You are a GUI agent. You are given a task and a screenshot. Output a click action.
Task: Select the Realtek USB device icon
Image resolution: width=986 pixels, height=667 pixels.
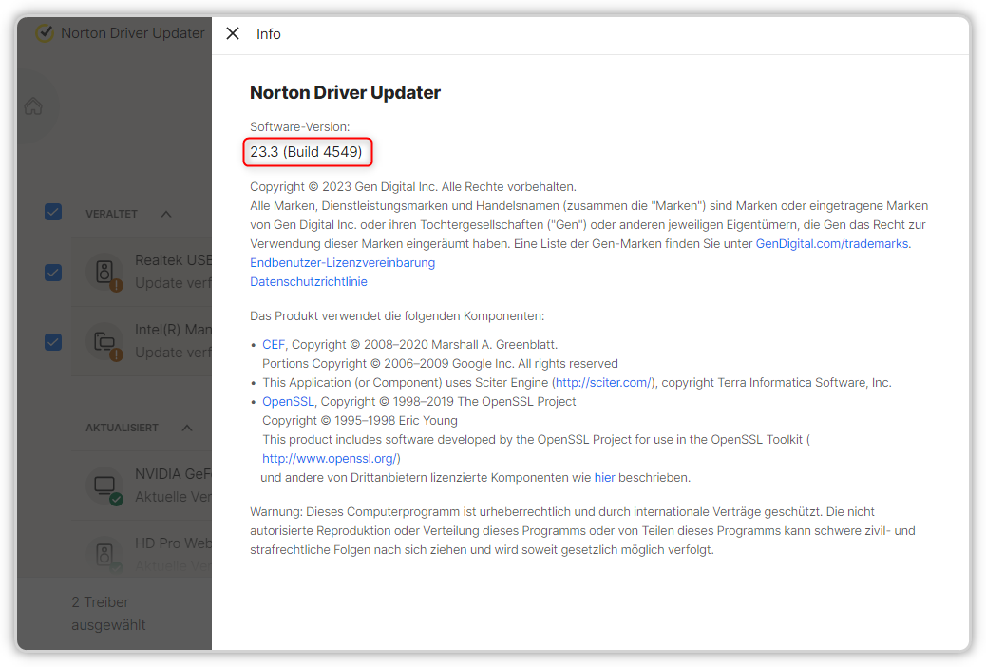click(104, 273)
